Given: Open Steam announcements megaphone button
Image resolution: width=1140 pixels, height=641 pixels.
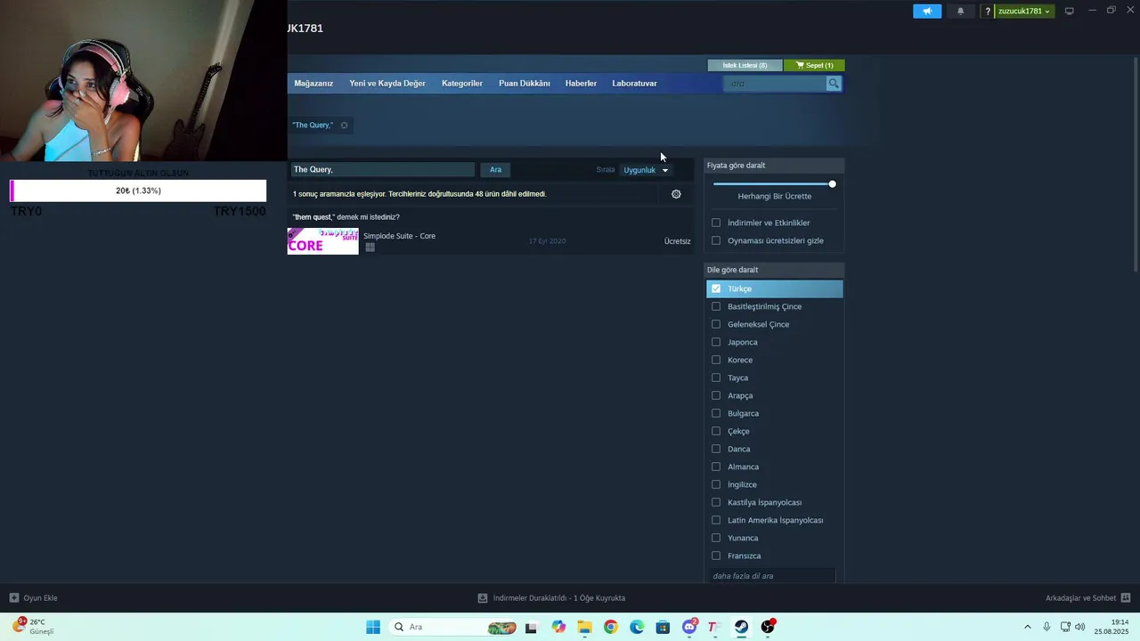Looking at the screenshot, I should [927, 11].
